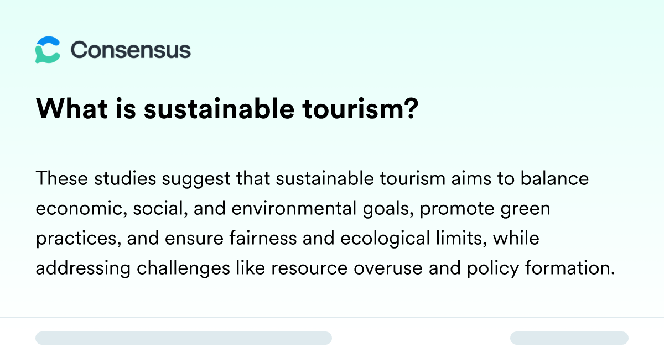Click the Consensus wordmark text

(x=131, y=50)
